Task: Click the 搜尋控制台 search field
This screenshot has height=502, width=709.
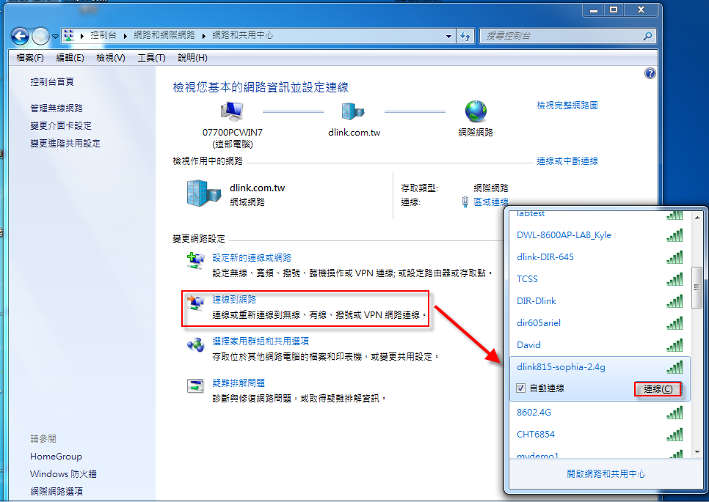Action: click(x=561, y=35)
